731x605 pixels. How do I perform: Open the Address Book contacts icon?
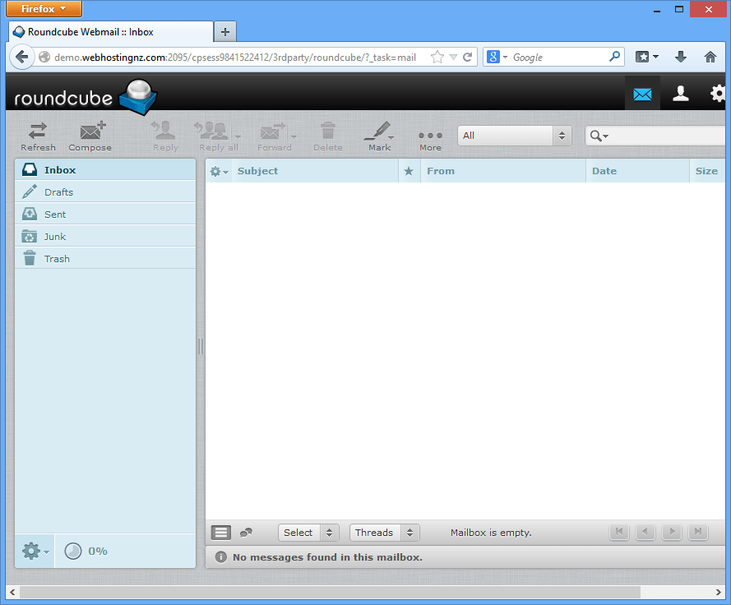tap(681, 93)
